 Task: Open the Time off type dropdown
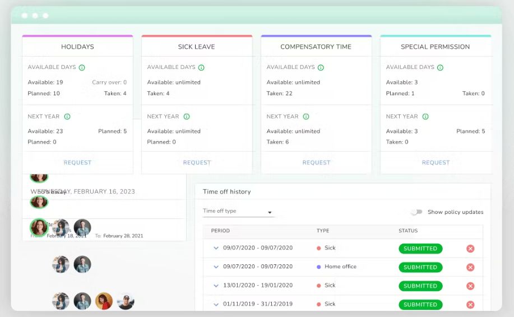pos(238,211)
